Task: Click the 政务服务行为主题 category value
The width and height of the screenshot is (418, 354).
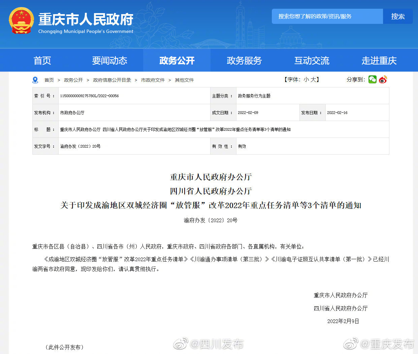Action: pos(254,96)
